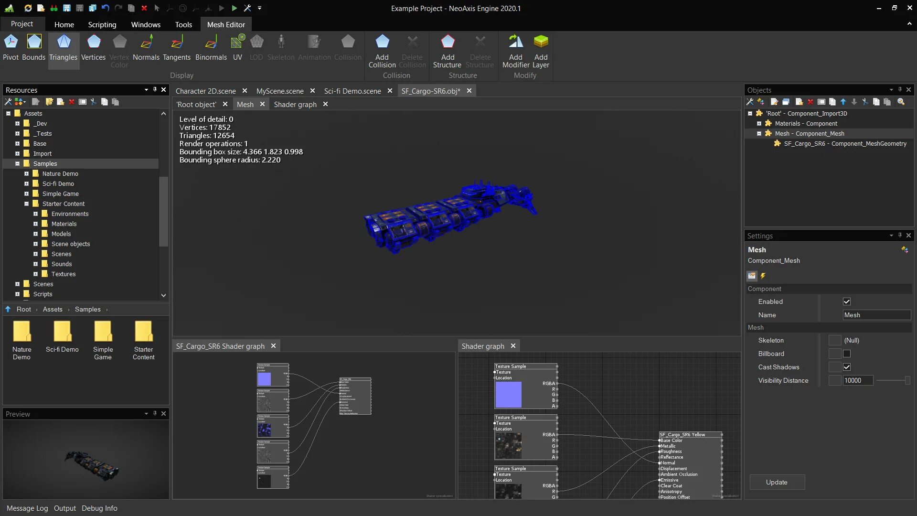Click the Add Layer icon
The height and width of the screenshot is (516, 917).
pyautogui.click(x=541, y=42)
